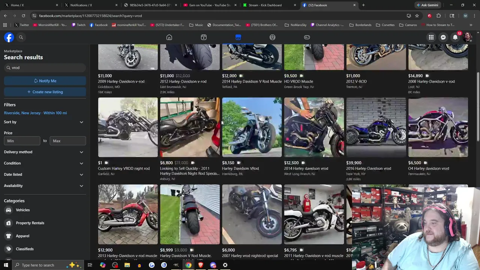Open the $39,900 2016 Harley-Davidson vrod photo
Image resolution: width=480 pixels, height=270 pixels.
376,127
